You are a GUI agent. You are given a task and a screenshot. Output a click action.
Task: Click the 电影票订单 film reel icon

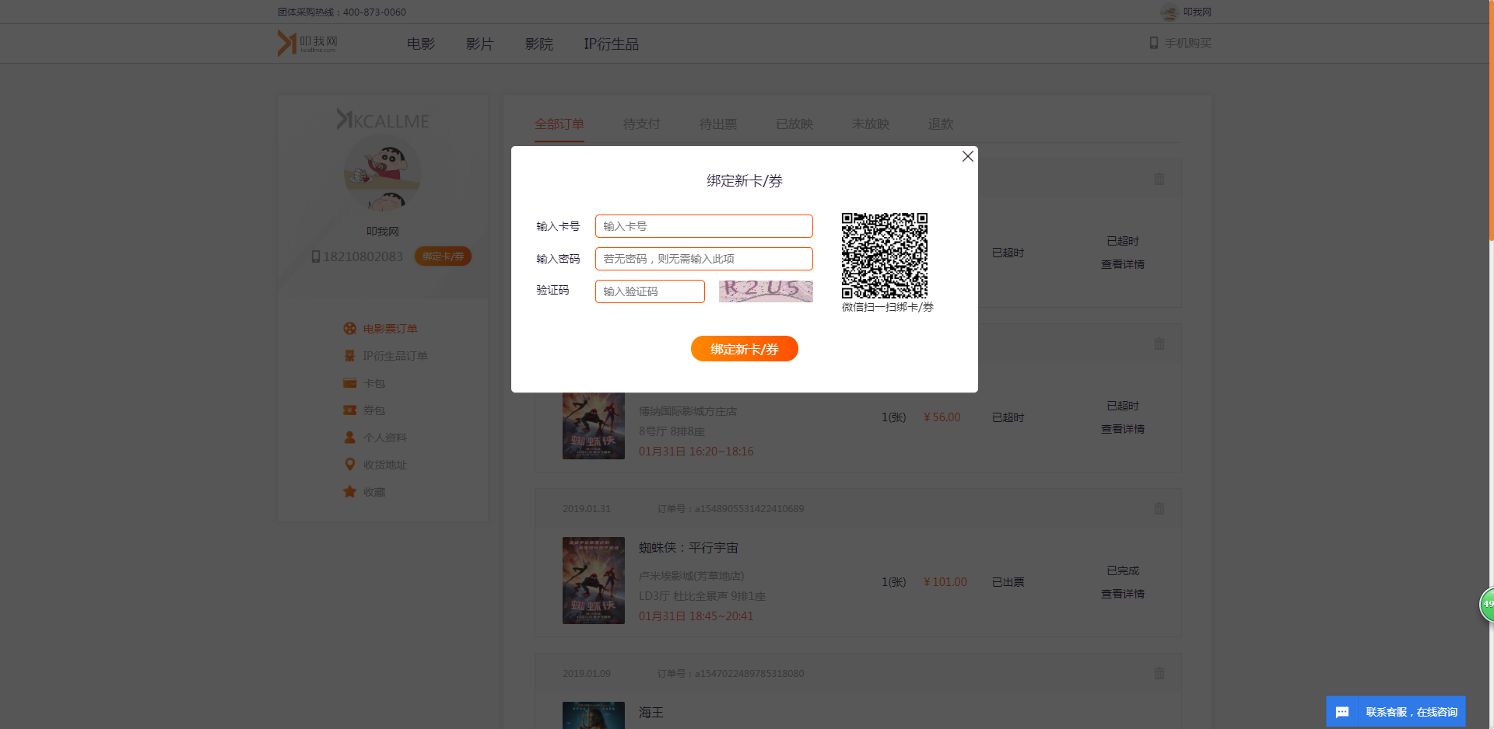coord(350,329)
